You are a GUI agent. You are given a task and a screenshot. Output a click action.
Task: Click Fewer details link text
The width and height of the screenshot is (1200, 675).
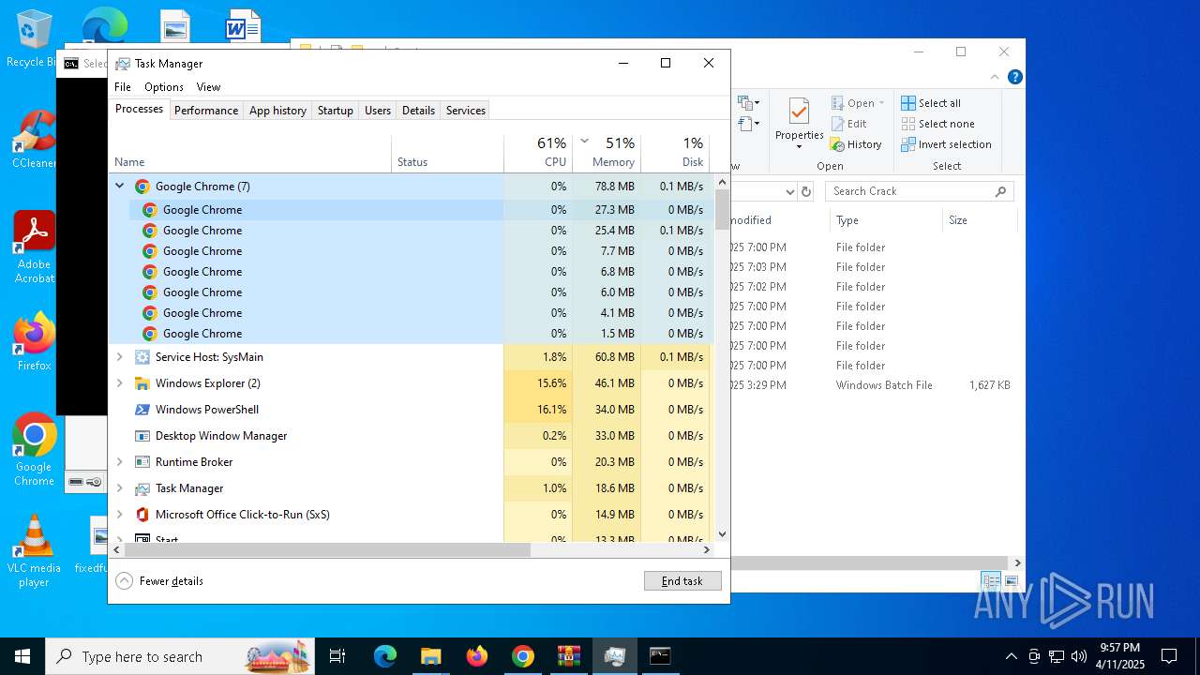tap(172, 581)
